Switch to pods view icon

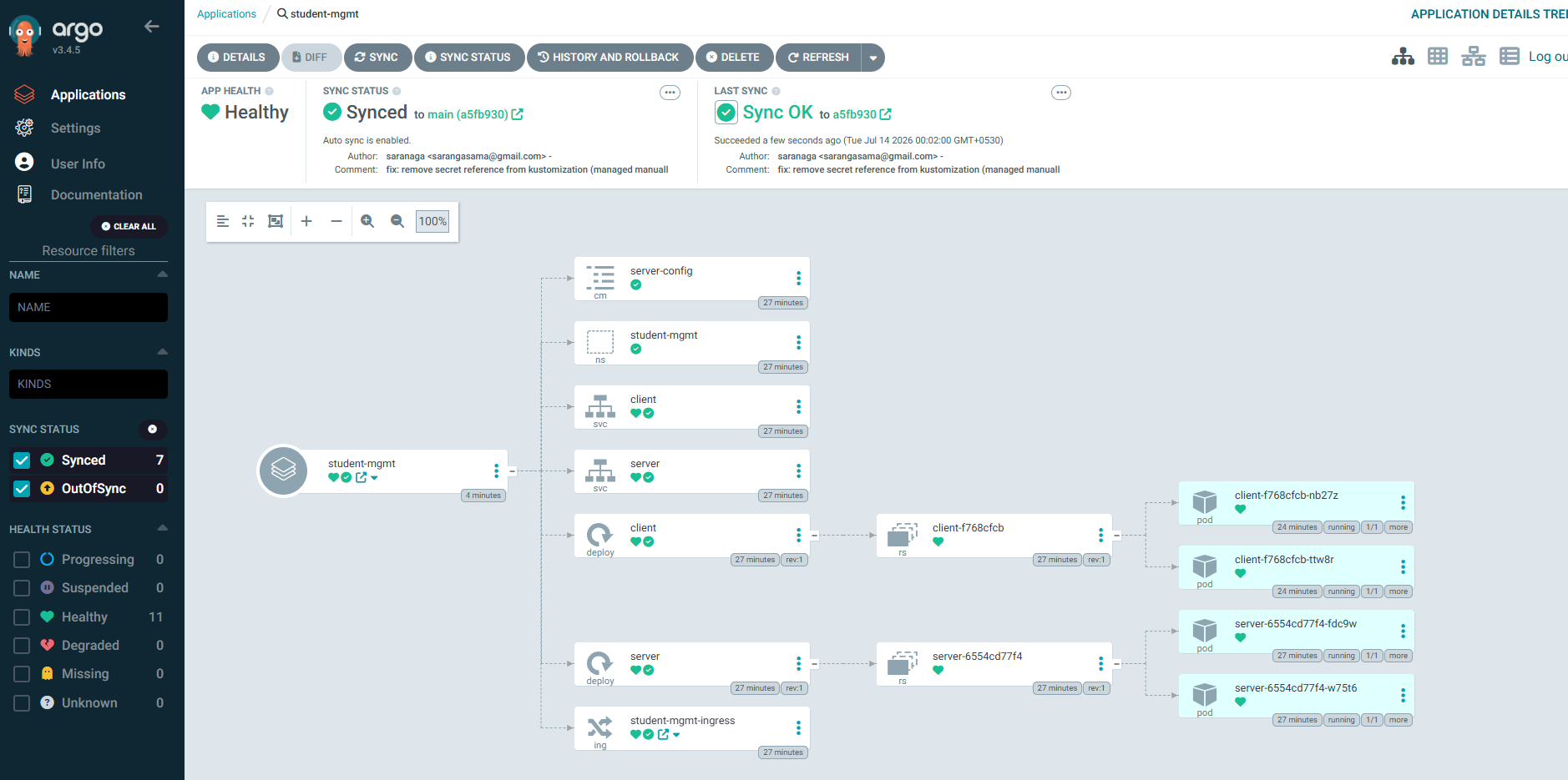point(1438,57)
